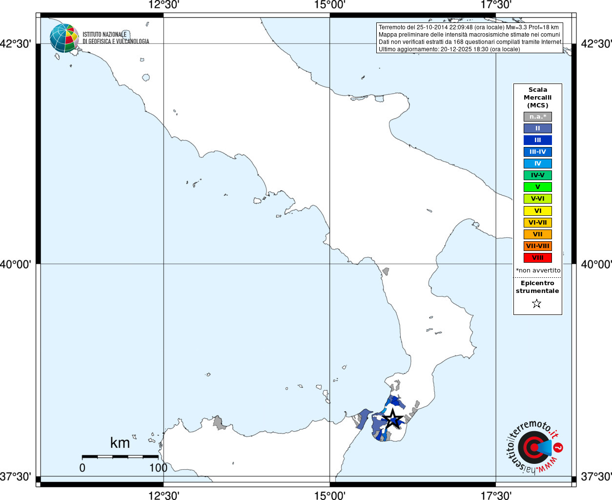Click the 'Epicentro strumentale' label
The image size is (612, 500).
click(537, 287)
